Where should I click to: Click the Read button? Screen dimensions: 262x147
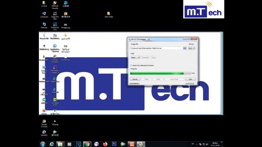click(x=147, y=79)
